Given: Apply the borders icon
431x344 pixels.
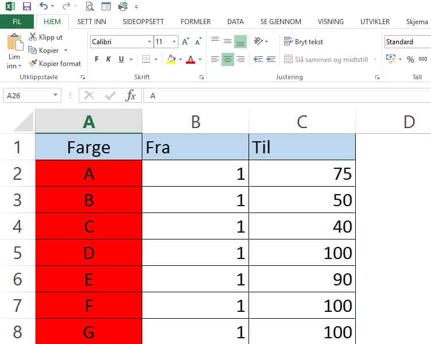Looking at the screenshot, I should pyautogui.click(x=146, y=59).
